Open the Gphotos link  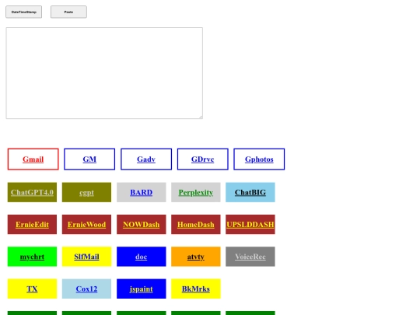259,159
